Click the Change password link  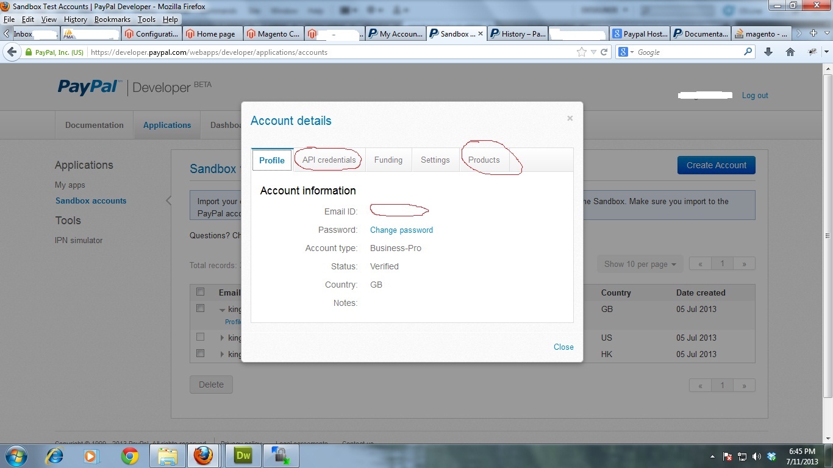pos(401,230)
